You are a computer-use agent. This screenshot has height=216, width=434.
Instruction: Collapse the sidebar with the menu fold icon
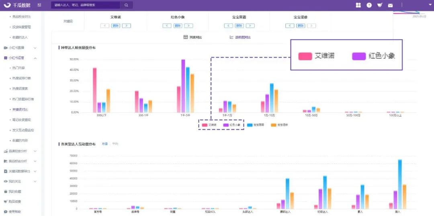tap(39, 5)
